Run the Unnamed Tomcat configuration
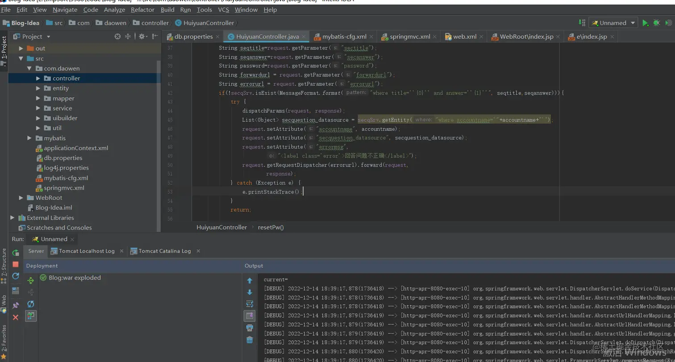This screenshot has height=362, width=675. click(645, 23)
